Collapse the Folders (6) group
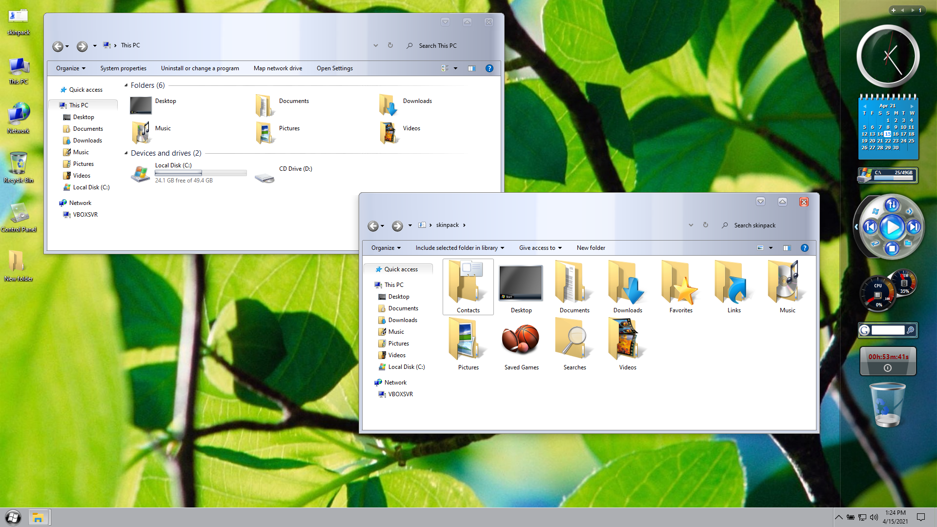This screenshot has height=527, width=937. [126, 85]
